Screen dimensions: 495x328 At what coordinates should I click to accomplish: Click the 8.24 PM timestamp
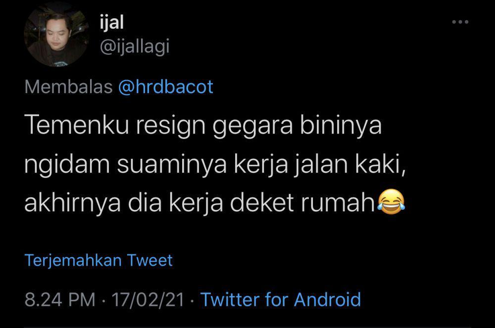pyautogui.click(x=60, y=300)
